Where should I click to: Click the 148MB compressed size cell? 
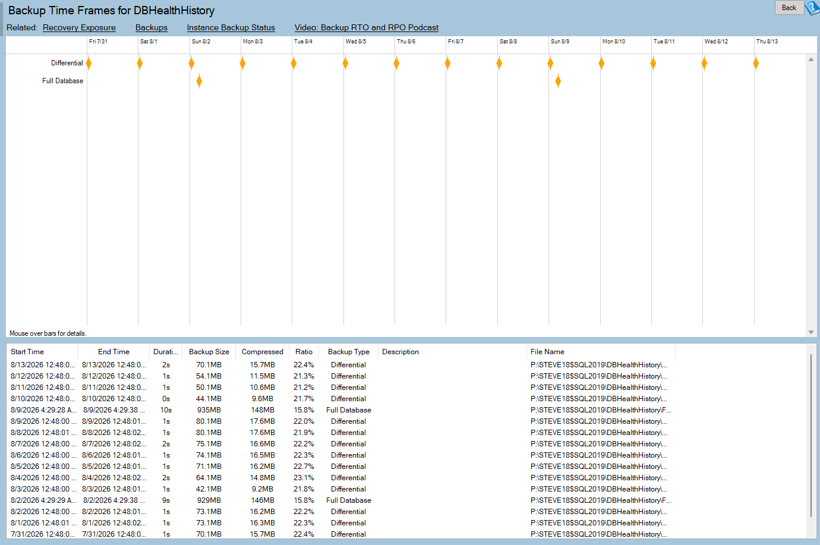coord(263,410)
